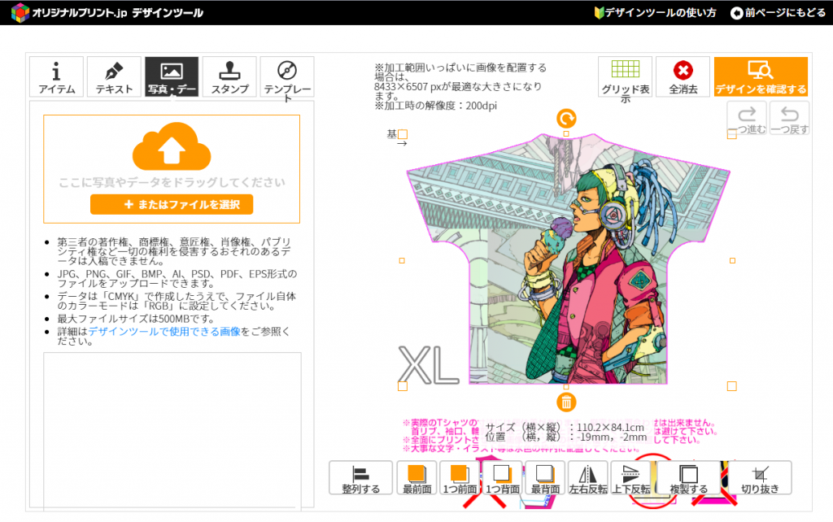Click デザインを確認する button
The height and width of the screenshot is (522, 833).
coord(761,76)
